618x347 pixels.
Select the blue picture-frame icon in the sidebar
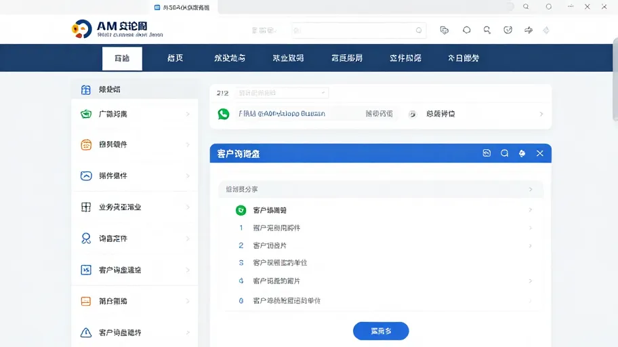click(x=86, y=176)
